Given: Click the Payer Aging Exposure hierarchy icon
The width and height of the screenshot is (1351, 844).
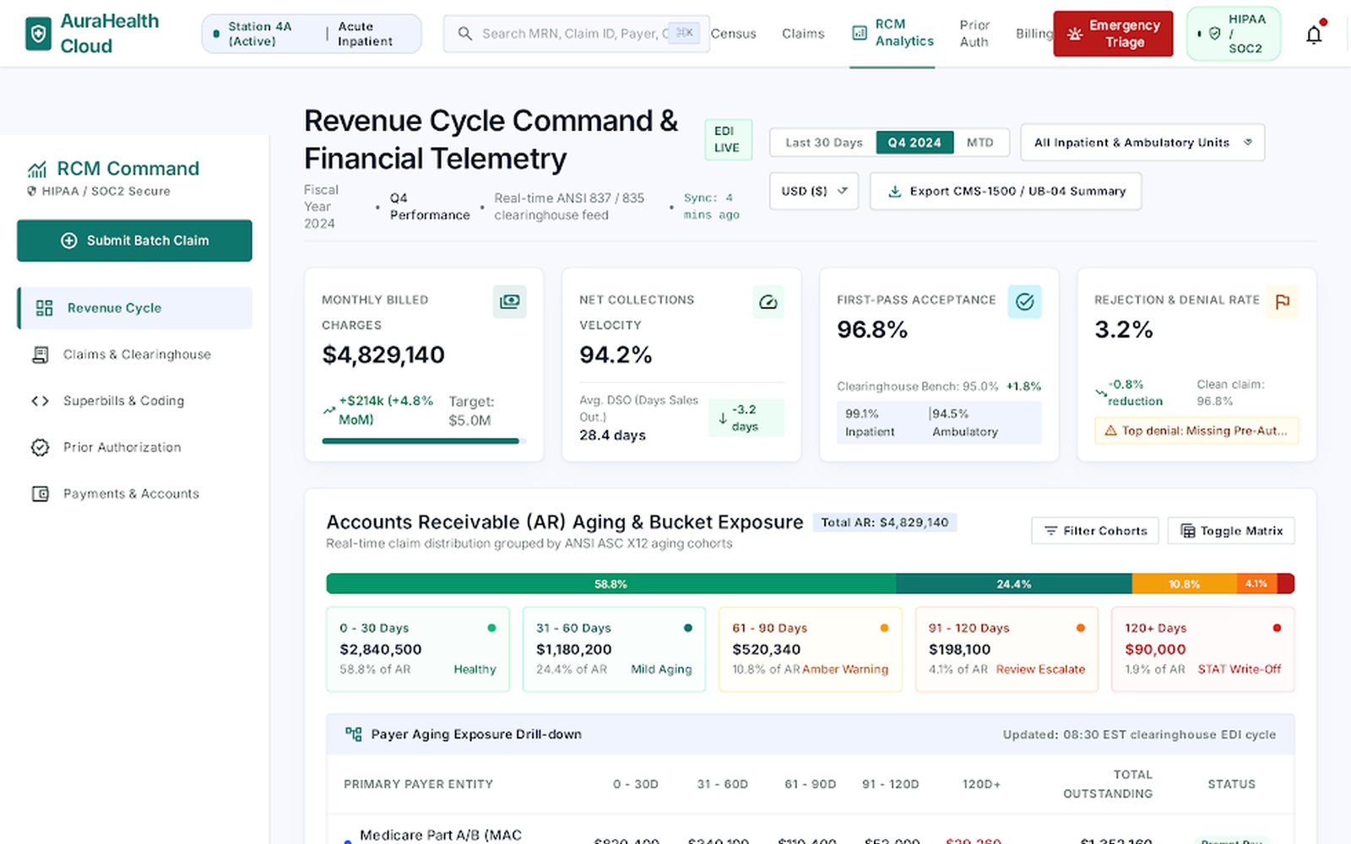Looking at the screenshot, I should [x=353, y=734].
